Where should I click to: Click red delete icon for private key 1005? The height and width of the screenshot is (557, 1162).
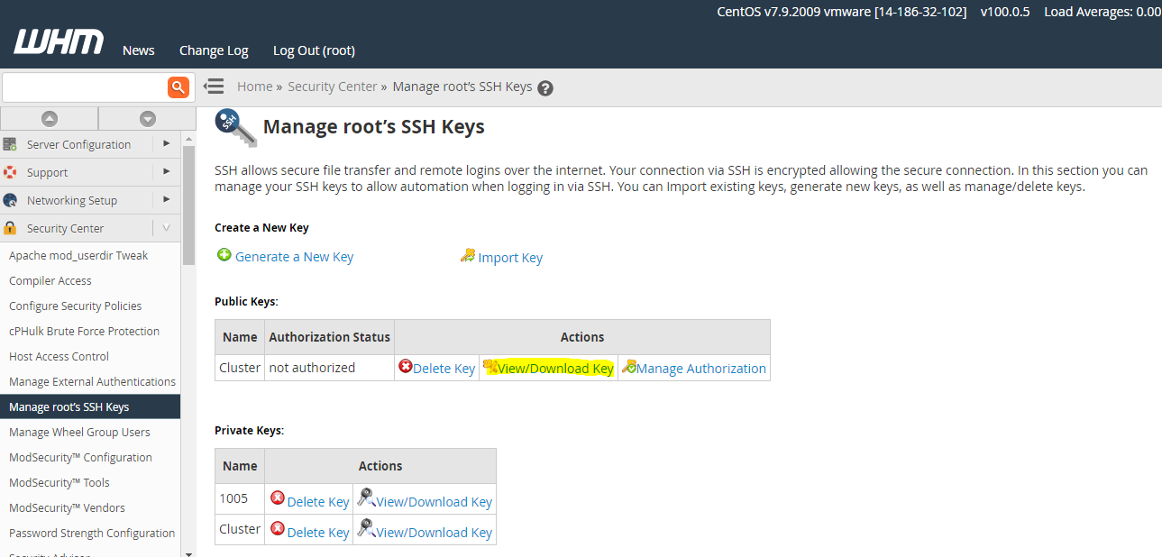point(278,498)
